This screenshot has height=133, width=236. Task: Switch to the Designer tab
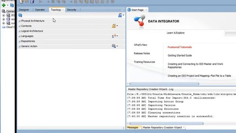point(24,10)
